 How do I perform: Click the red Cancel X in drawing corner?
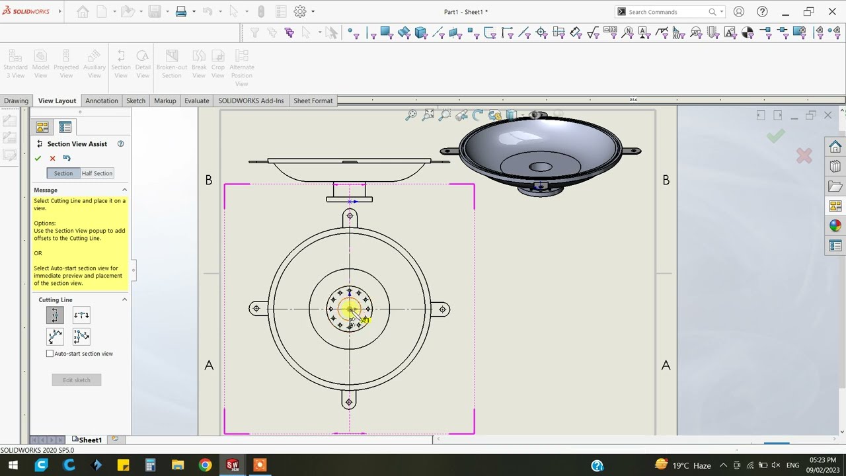coord(804,155)
